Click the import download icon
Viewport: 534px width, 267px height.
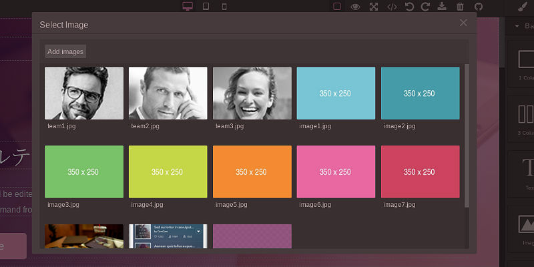click(x=442, y=7)
